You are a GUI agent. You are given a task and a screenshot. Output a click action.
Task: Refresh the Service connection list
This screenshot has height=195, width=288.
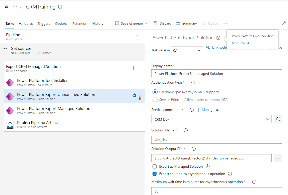[278, 119]
